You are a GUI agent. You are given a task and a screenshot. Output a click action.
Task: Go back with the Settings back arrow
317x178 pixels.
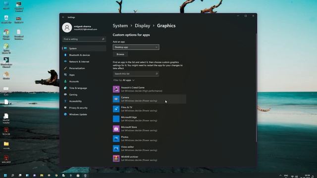[x=63, y=17]
